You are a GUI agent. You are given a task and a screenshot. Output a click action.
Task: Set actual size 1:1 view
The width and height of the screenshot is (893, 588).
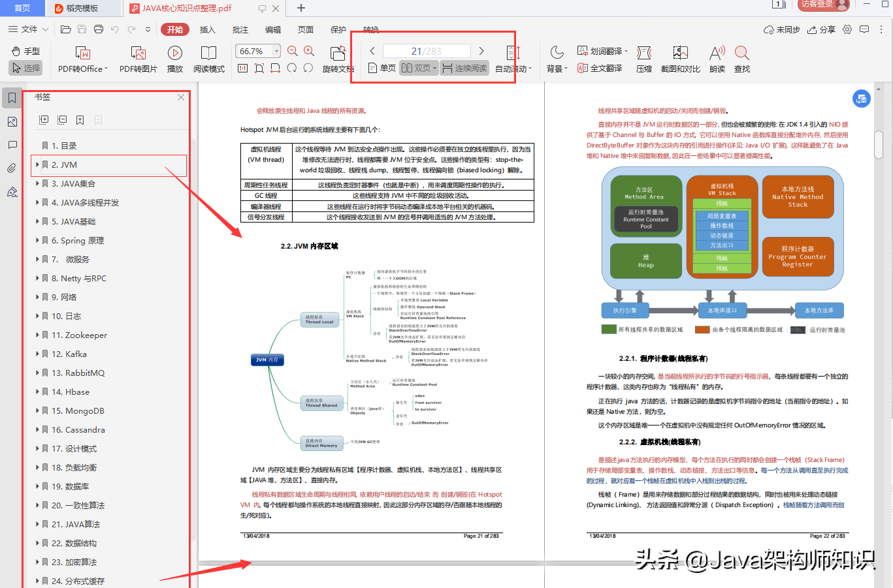242,68
